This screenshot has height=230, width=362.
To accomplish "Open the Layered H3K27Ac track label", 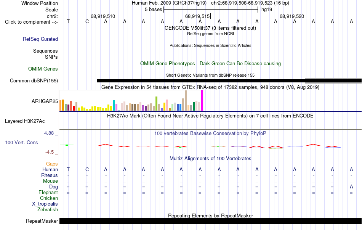I will 25,121.
